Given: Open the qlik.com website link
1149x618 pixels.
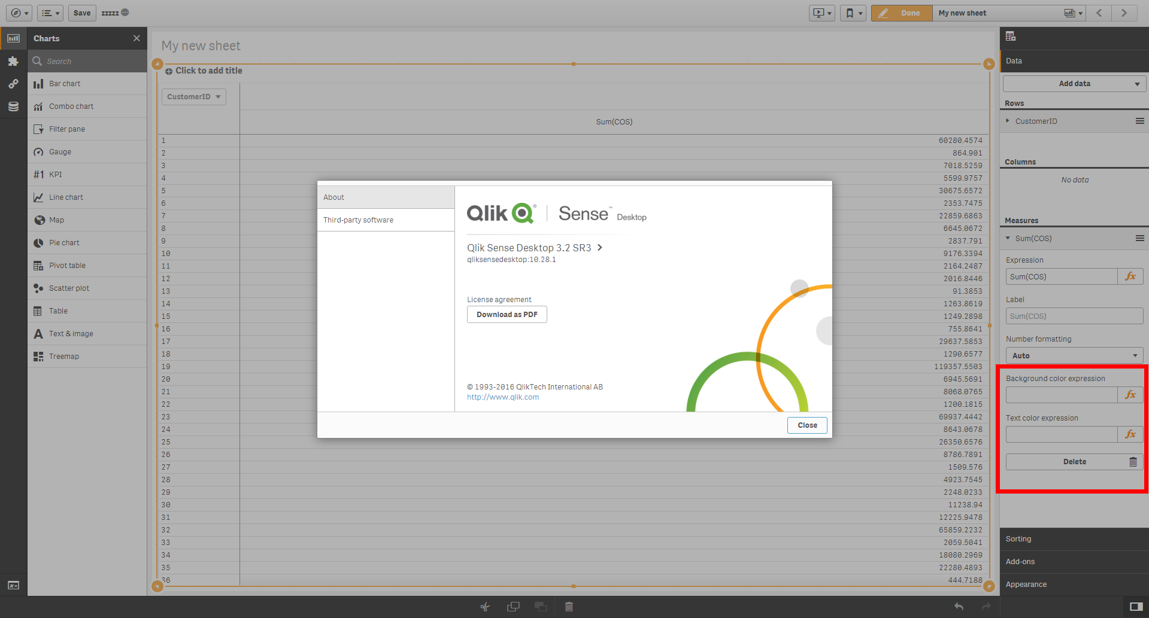Looking at the screenshot, I should click(503, 397).
